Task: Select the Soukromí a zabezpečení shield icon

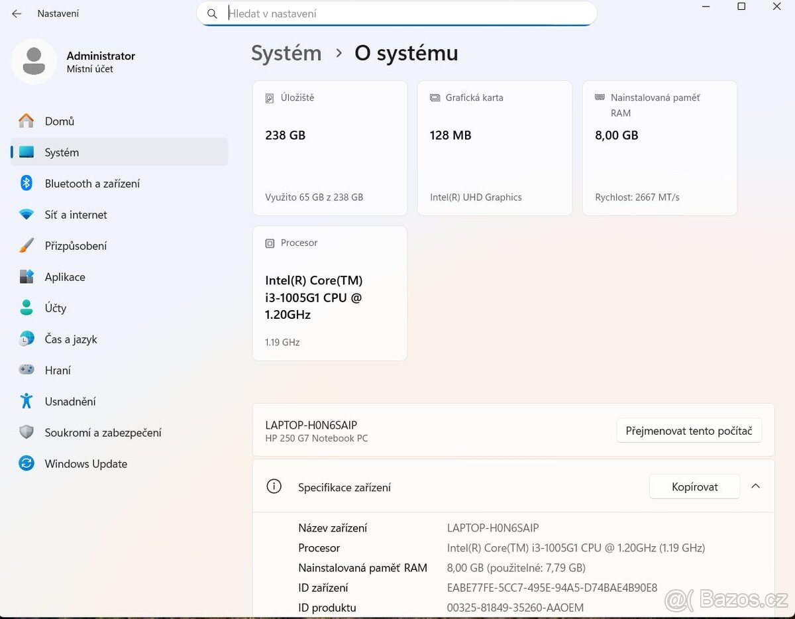Action: point(26,433)
